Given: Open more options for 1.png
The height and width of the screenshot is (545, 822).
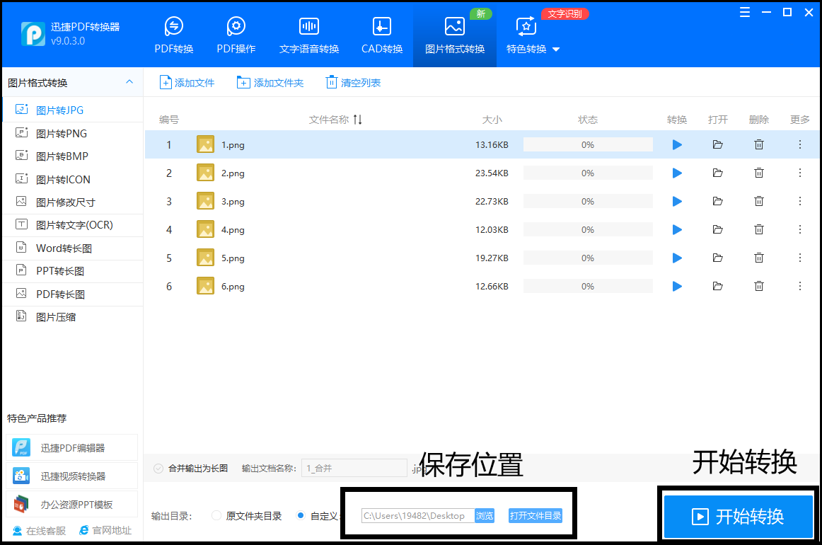Looking at the screenshot, I should tap(799, 145).
